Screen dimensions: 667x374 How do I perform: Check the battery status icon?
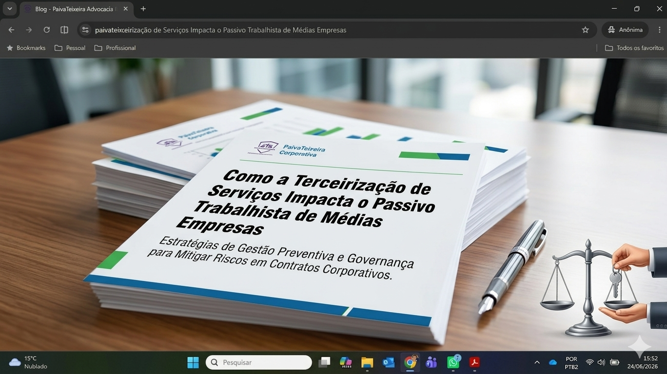pos(614,362)
